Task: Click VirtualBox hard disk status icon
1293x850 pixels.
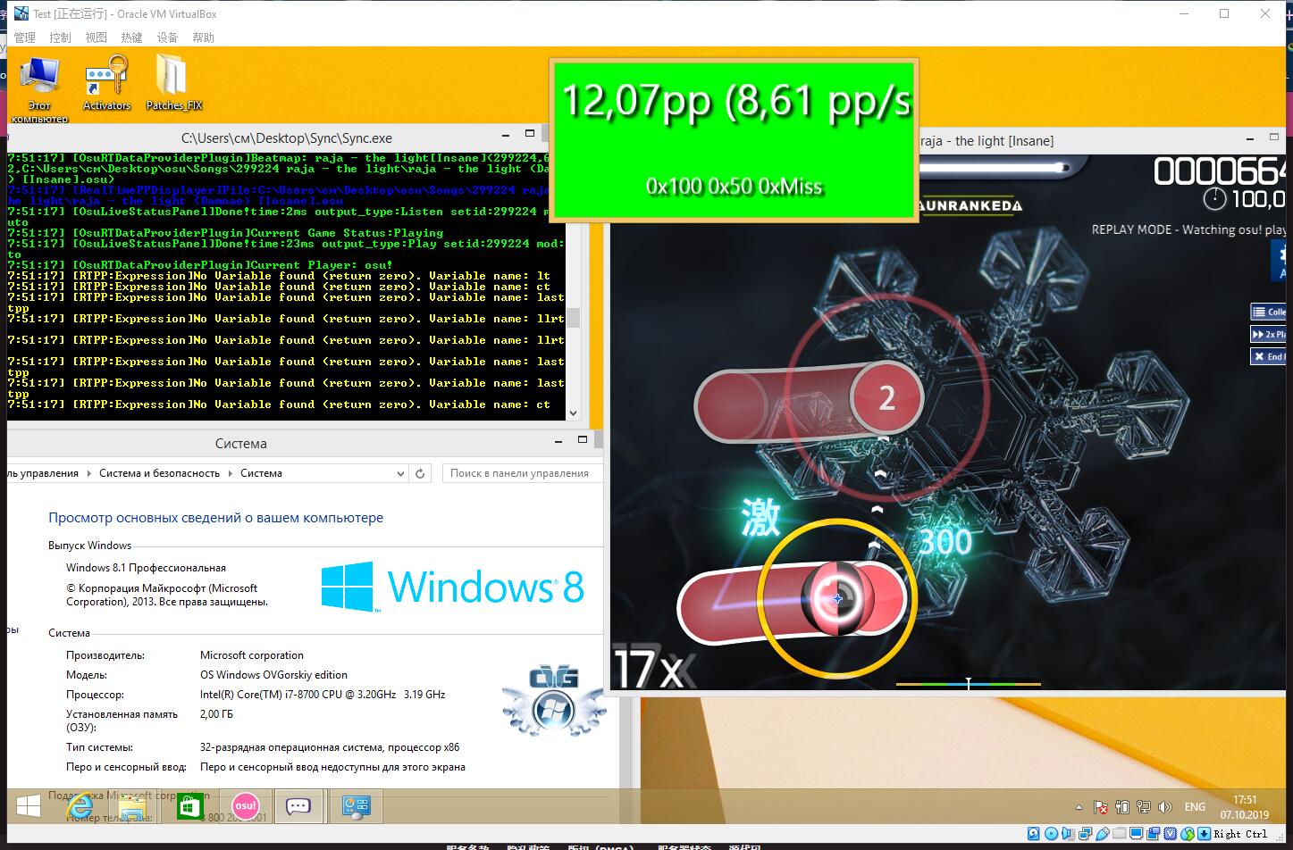Action: 1034,834
